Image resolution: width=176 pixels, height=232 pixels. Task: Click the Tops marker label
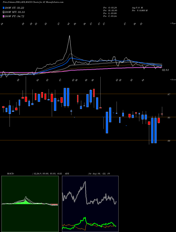173,23
